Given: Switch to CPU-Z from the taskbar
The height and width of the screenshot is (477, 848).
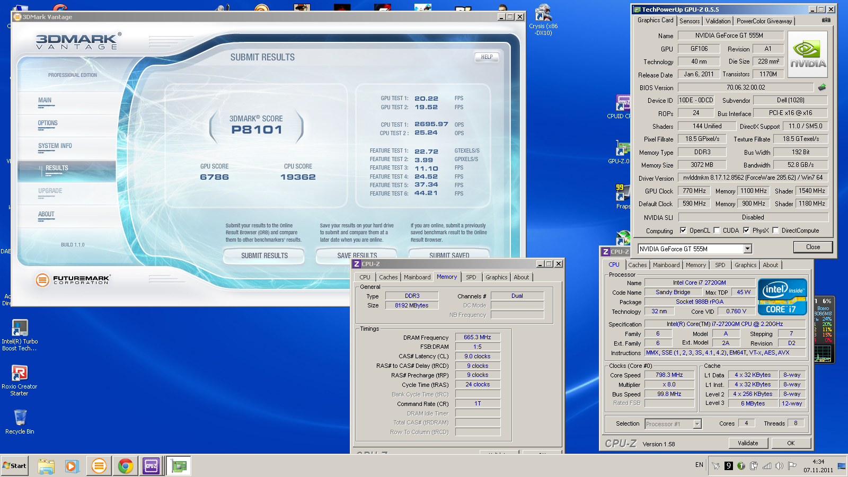Looking at the screenshot, I should 151,466.
